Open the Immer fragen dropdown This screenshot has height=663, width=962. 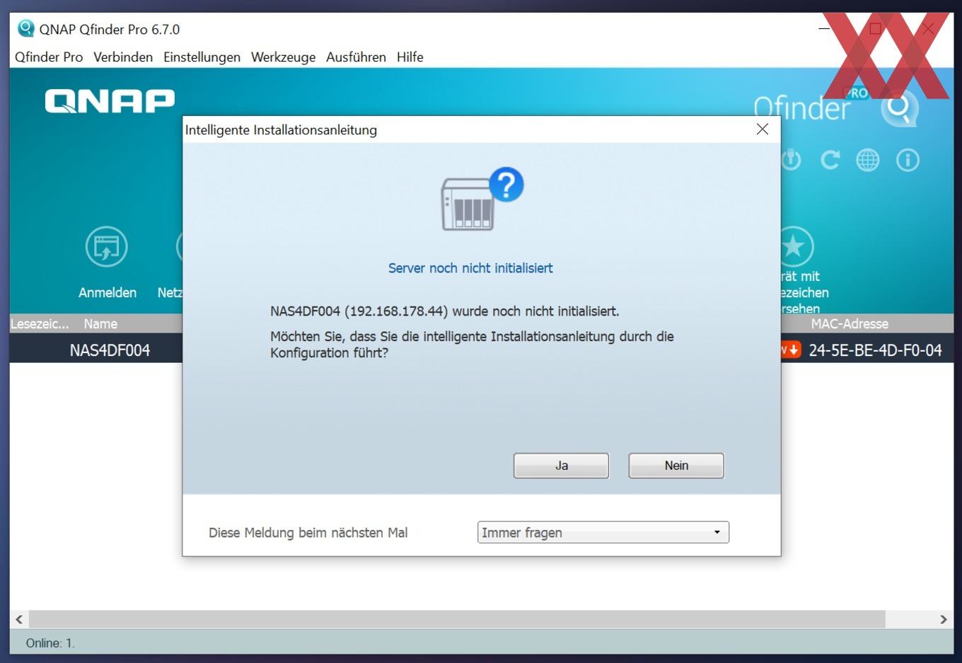[x=603, y=532]
